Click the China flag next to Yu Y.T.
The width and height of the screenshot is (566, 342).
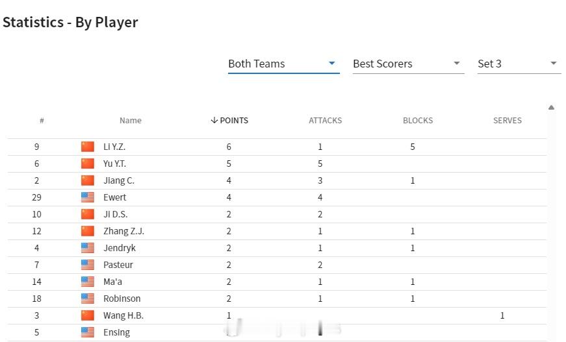click(87, 164)
